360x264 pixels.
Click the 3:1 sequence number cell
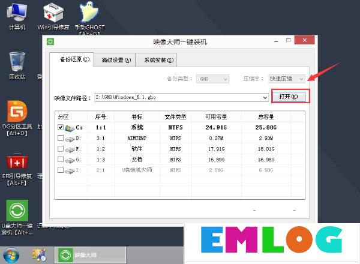pos(101,138)
